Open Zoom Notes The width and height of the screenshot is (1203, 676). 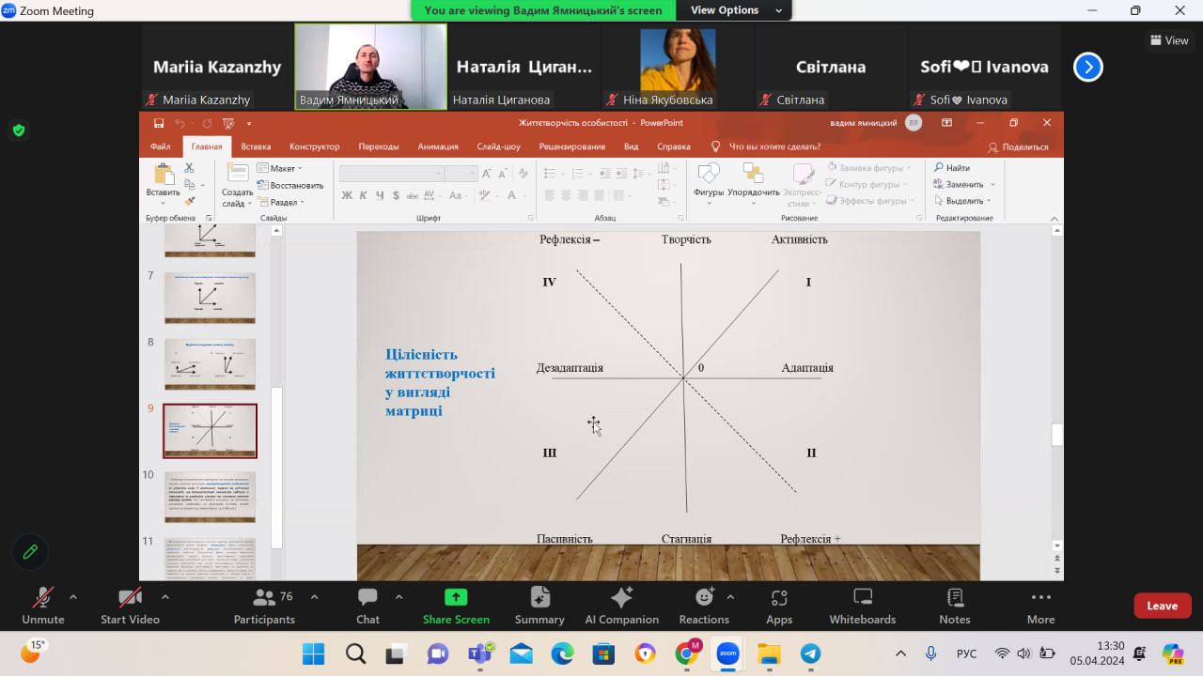coord(955,606)
